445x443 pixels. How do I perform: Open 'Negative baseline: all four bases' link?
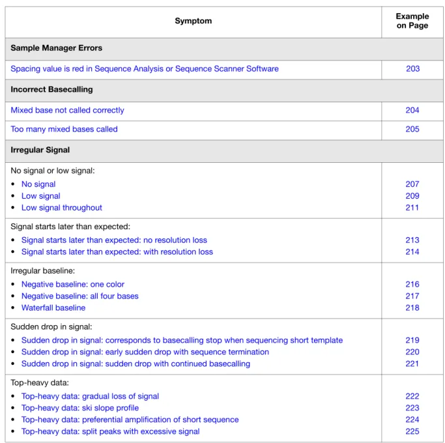click(x=79, y=296)
